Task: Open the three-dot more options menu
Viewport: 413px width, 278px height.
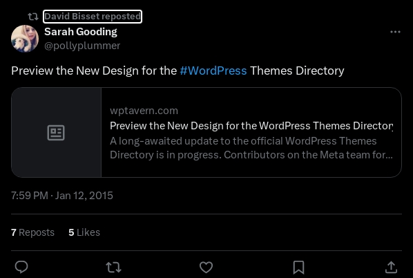Action: 395,32
